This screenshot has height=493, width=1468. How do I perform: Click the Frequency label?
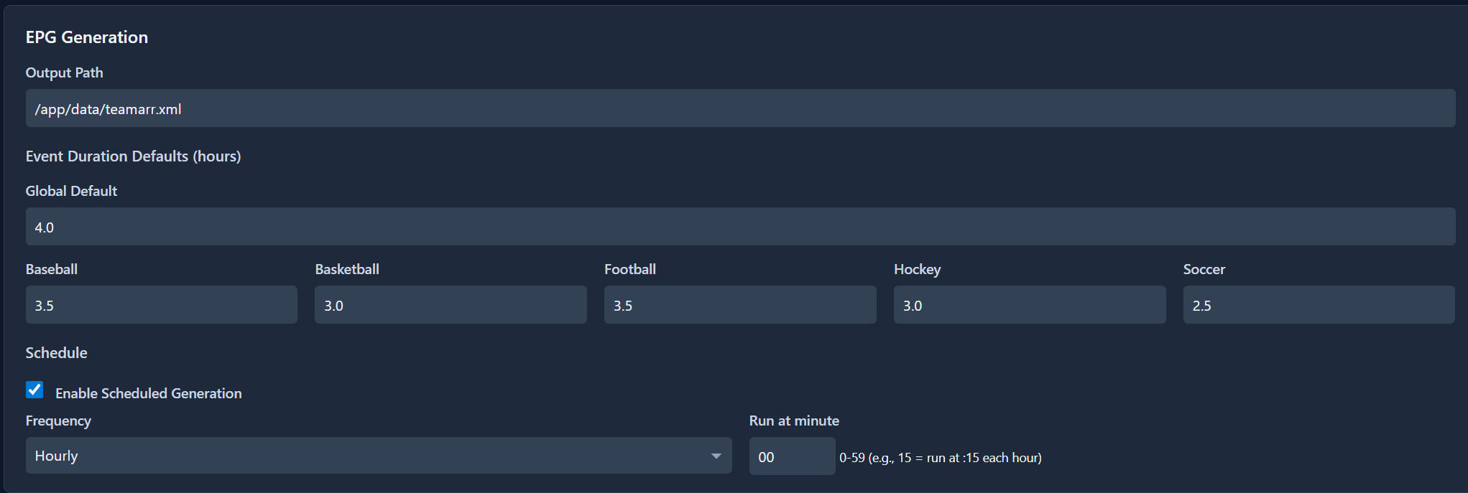[x=58, y=421]
